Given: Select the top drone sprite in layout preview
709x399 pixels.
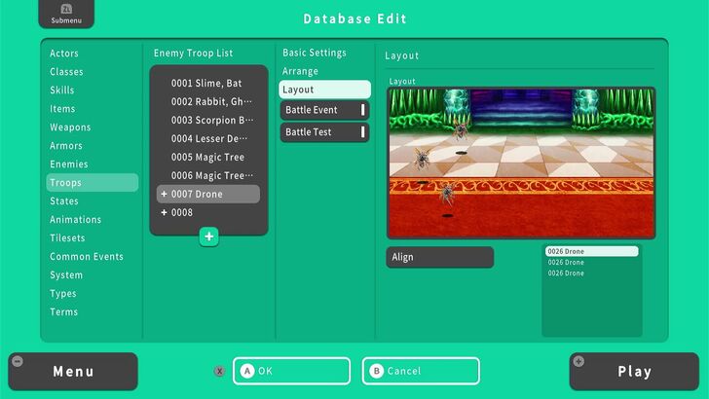Looking at the screenshot, I should click(461, 129).
